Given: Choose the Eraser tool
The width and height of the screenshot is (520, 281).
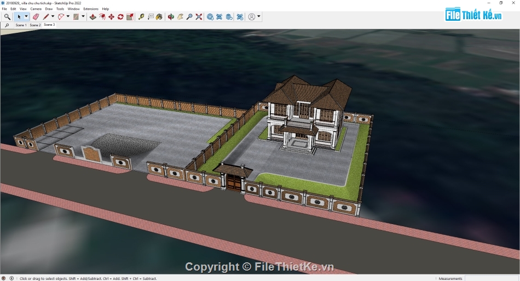Looking at the screenshot, I should 36,16.
